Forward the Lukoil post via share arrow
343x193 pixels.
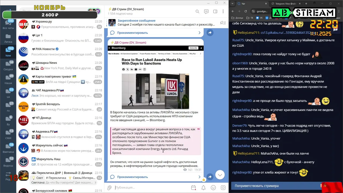coord(210,177)
